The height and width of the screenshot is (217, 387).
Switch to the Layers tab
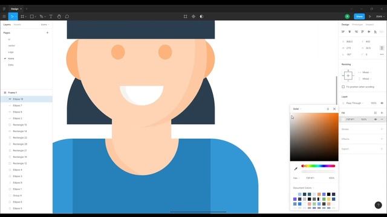(x=7, y=25)
